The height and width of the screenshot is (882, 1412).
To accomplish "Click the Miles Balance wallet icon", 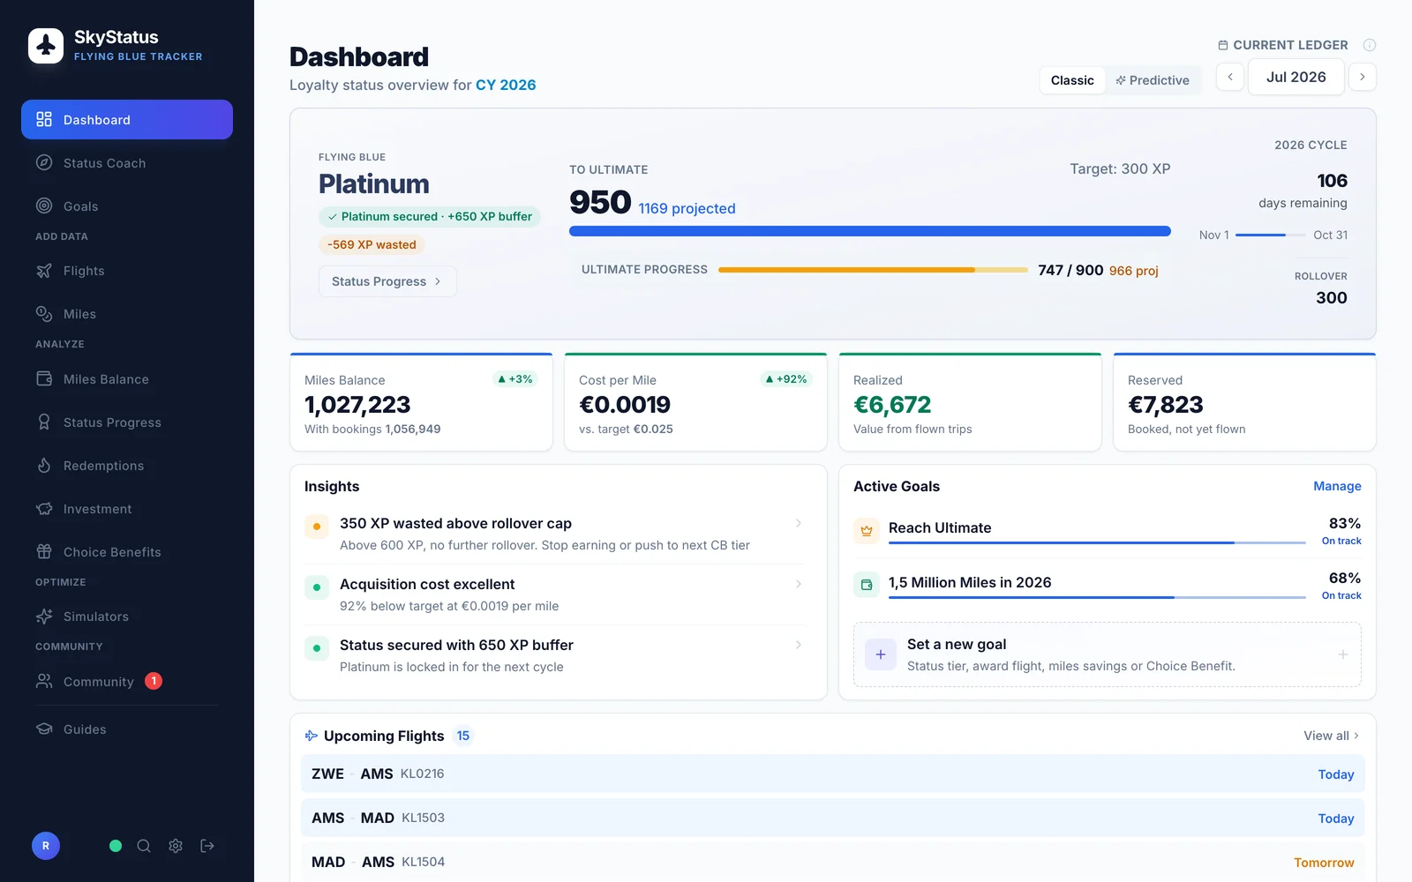I will [44, 379].
